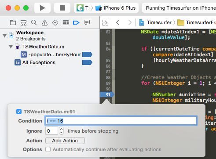Viewport: 216px width, 159px height.
Task: Click the 'compare:dateAtIndex1]' code text
Action: (x=183, y=54)
